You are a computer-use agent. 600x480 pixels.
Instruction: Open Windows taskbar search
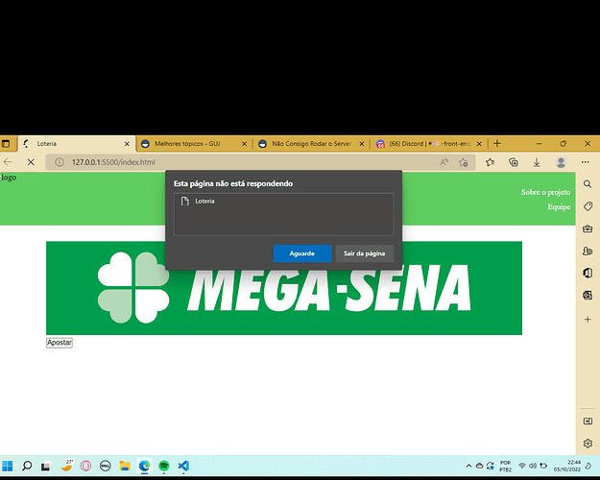point(27,466)
